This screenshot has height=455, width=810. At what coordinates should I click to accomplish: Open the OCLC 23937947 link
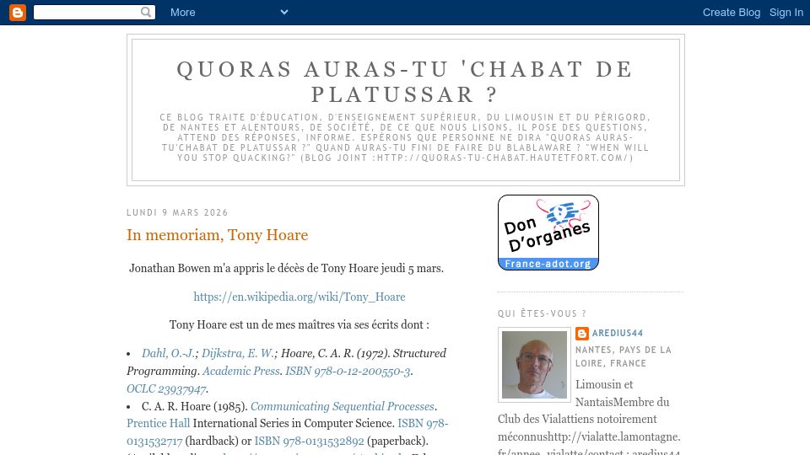(166, 388)
